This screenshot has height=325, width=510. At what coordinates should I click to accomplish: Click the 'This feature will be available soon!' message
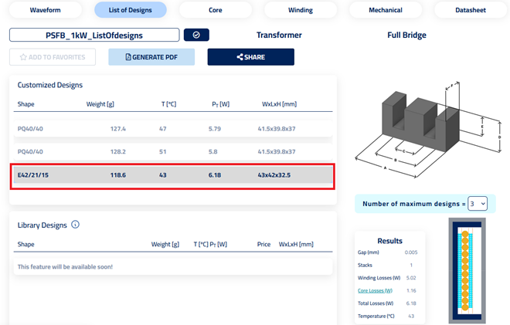point(65,267)
